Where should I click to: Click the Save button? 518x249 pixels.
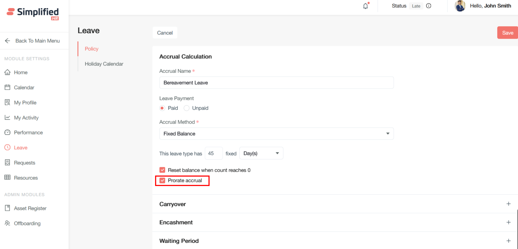(507, 33)
